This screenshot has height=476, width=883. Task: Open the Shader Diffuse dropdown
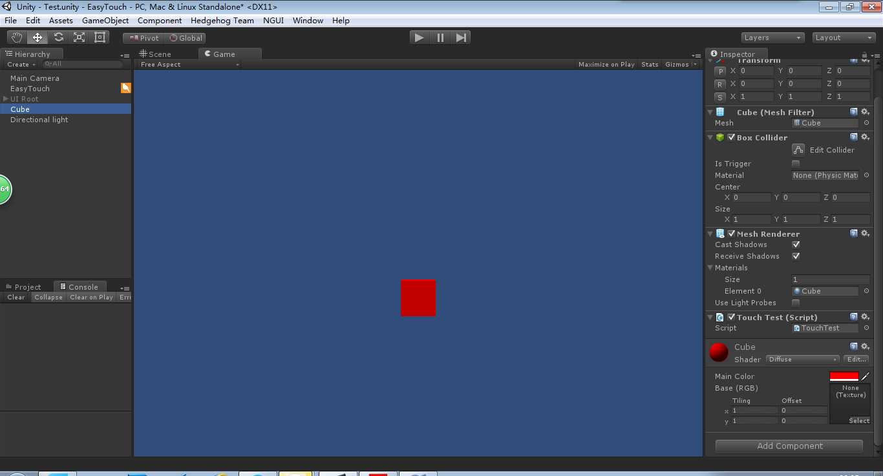pos(802,359)
